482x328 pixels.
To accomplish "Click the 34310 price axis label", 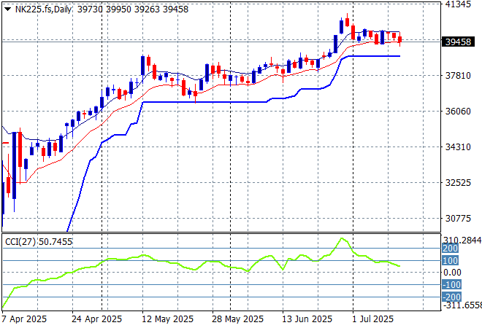I will coord(459,147).
